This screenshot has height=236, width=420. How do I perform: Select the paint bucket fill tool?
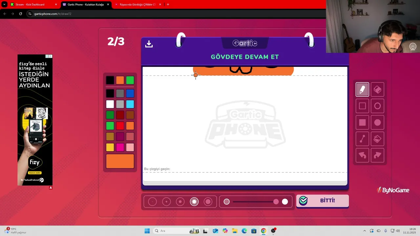click(377, 139)
